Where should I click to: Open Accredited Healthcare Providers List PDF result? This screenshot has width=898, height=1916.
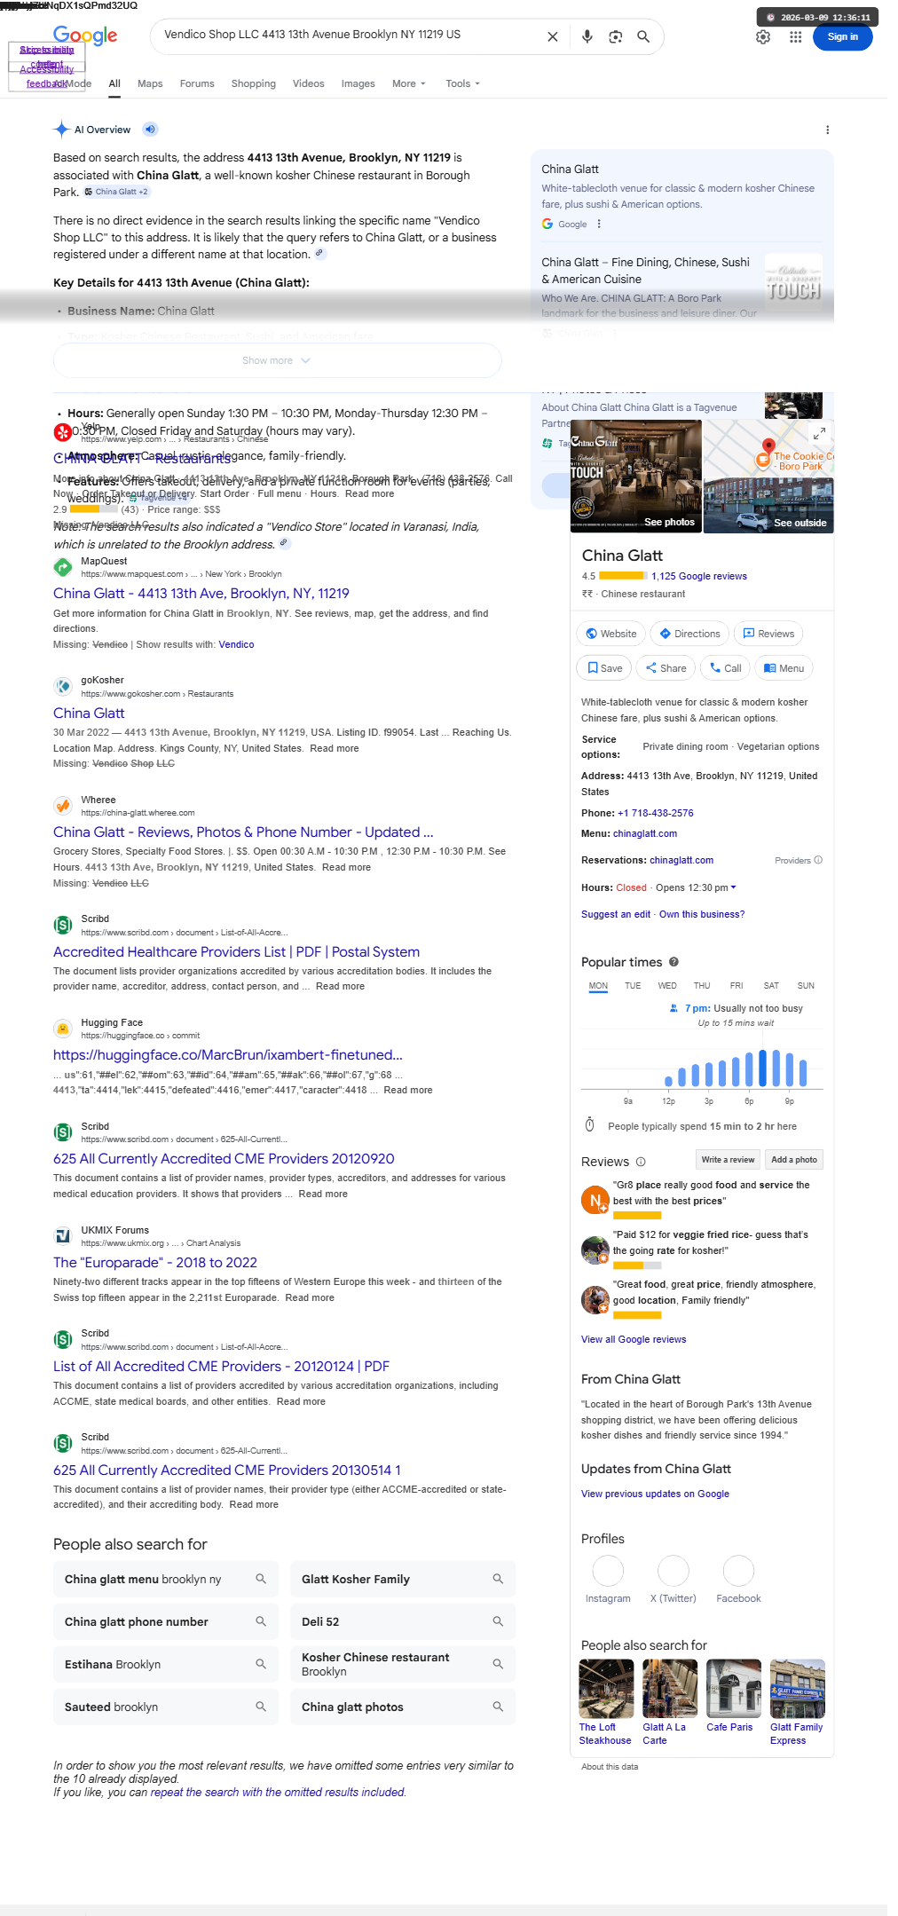236,952
